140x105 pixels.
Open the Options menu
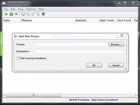point(31,9)
